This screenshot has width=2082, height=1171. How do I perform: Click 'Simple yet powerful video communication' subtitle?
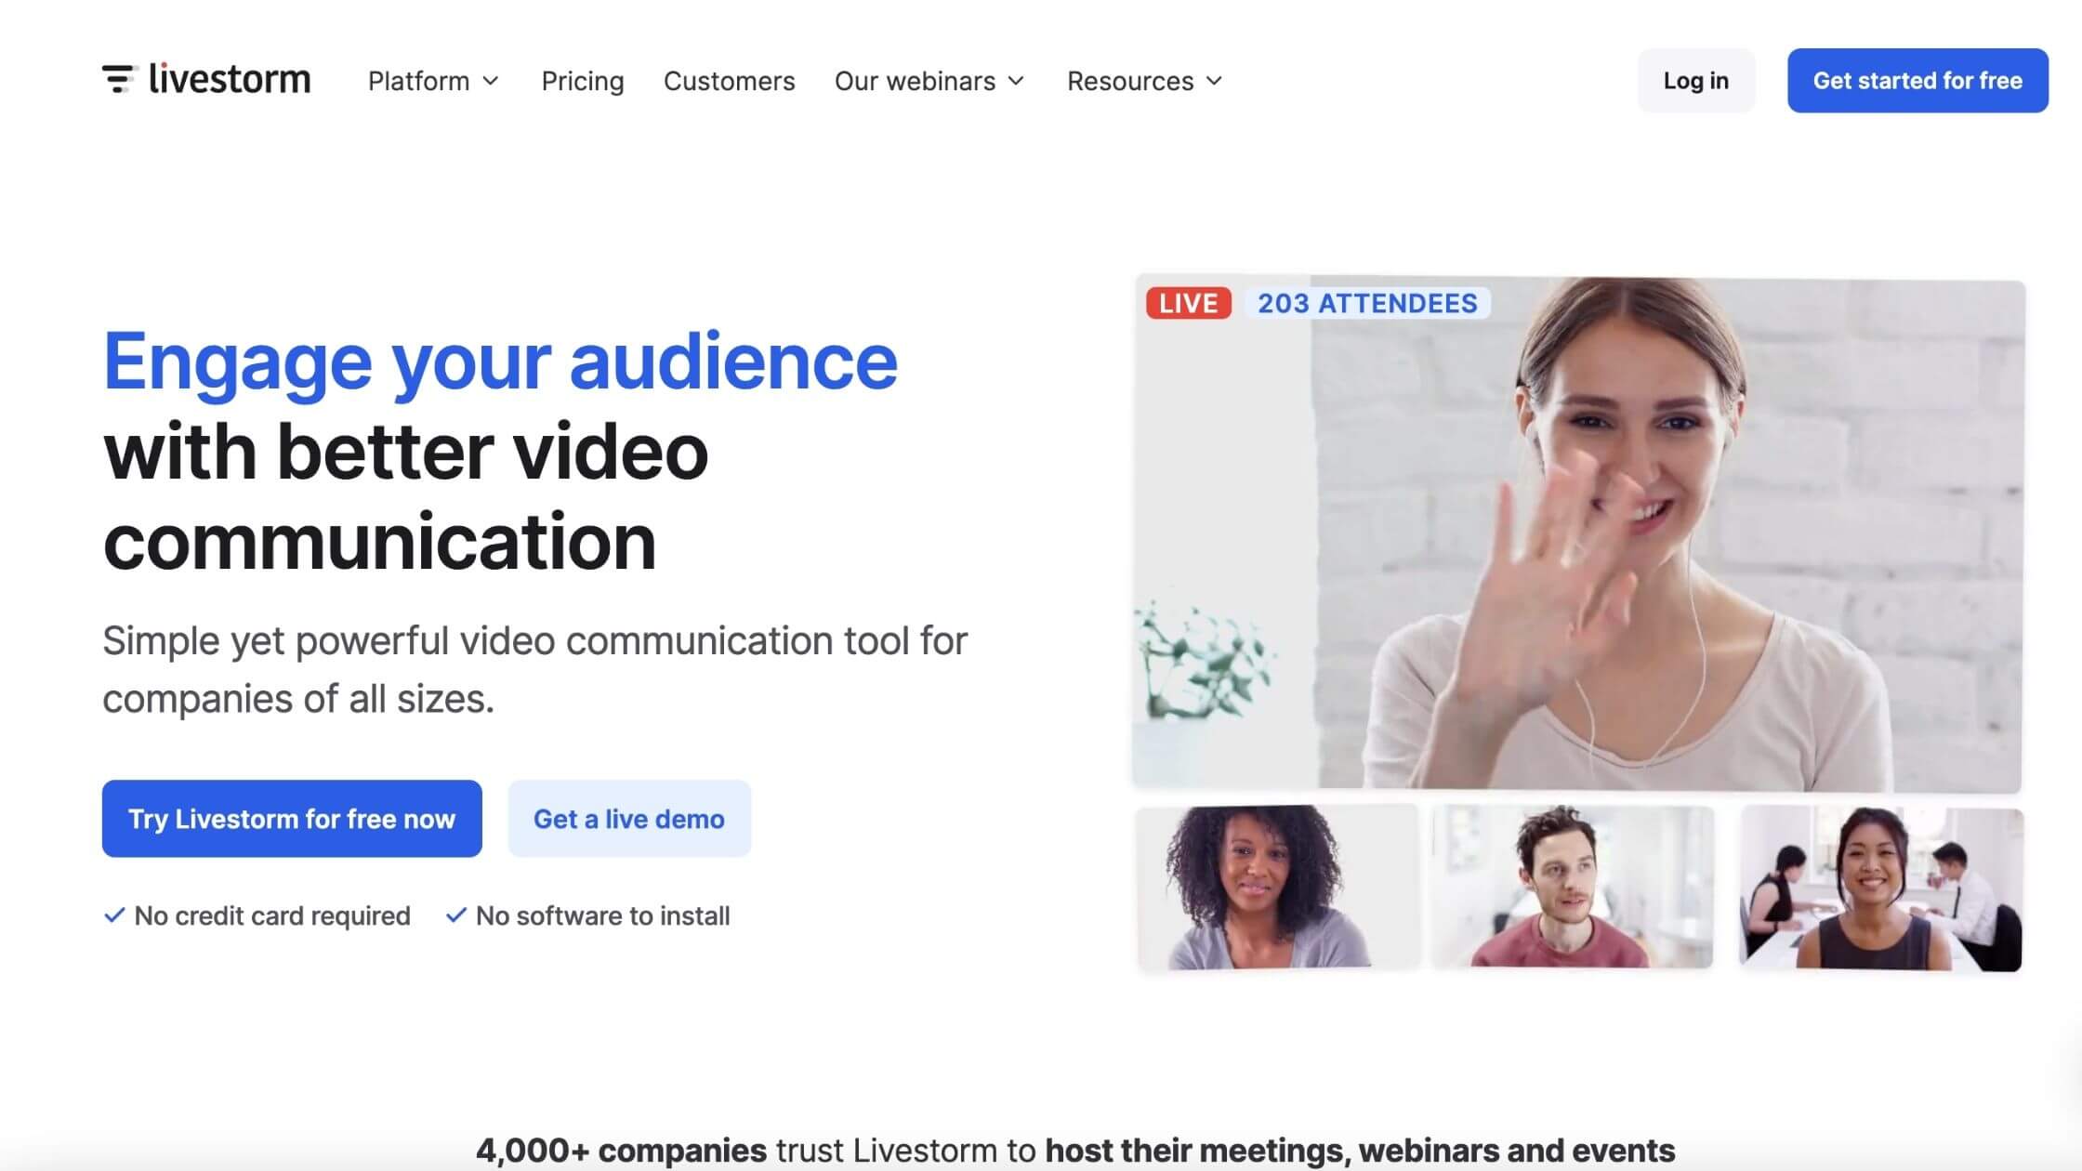point(535,669)
